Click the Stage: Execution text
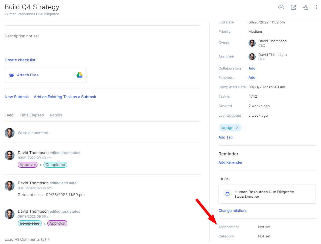 (x=247, y=197)
